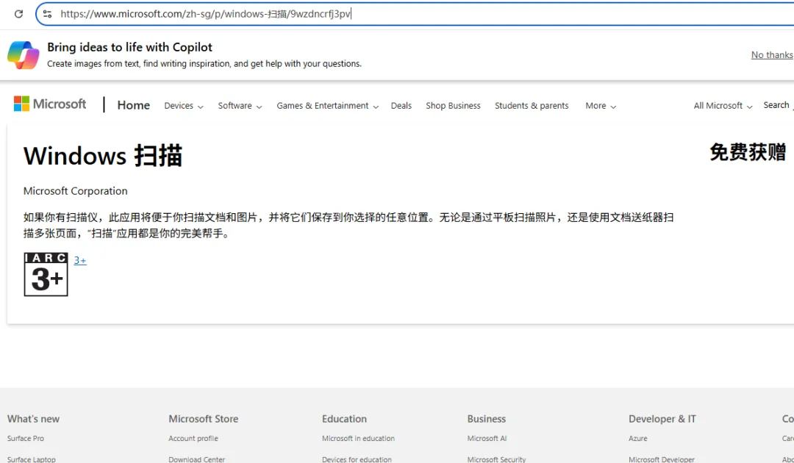Expand the Software menu
Viewport: 794px width, 463px height.
pyautogui.click(x=240, y=106)
